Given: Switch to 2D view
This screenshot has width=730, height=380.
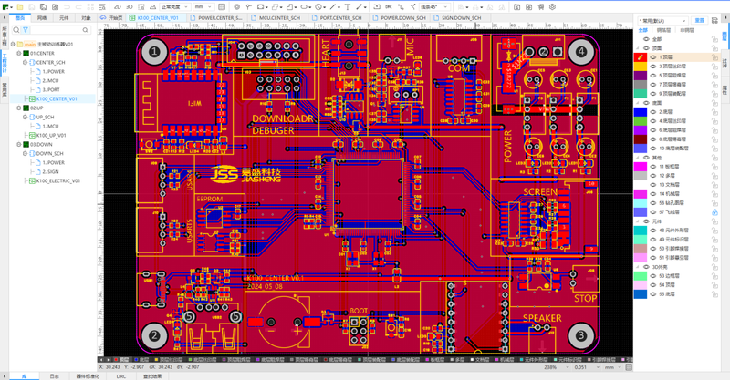Looking at the screenshot, I should click(x=118, y=7).
